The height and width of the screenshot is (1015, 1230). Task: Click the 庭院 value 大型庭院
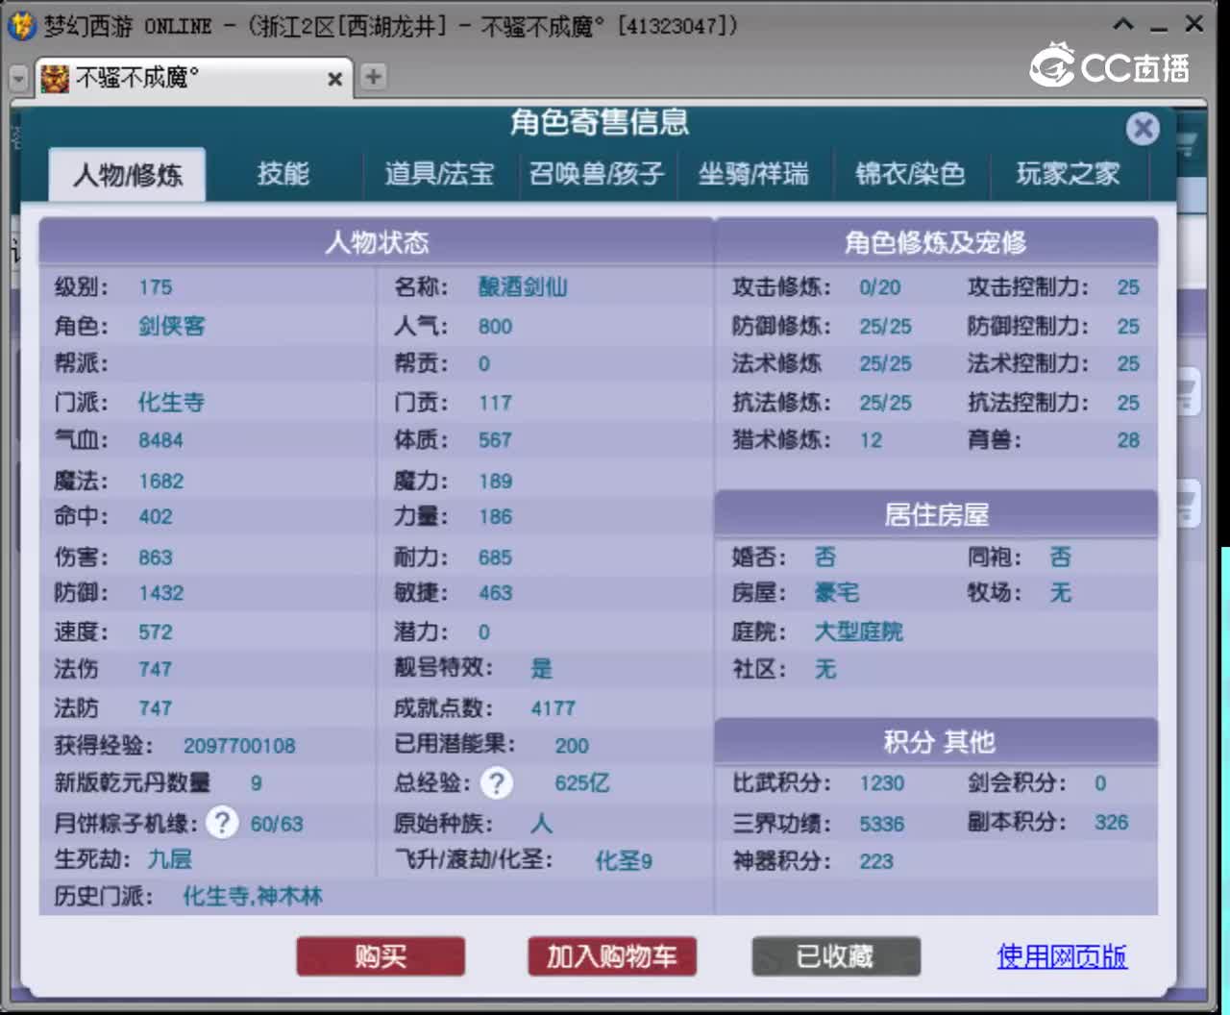click(x=859, y=631)
